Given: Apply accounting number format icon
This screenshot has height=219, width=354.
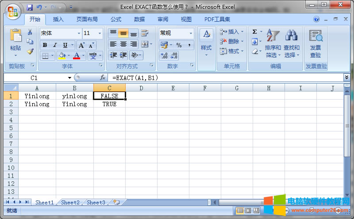Looking at the screenshot, I should click(164, 45).
